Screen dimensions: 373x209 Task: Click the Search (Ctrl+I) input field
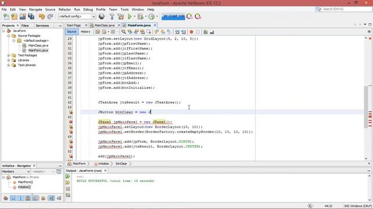click(346, 9)
